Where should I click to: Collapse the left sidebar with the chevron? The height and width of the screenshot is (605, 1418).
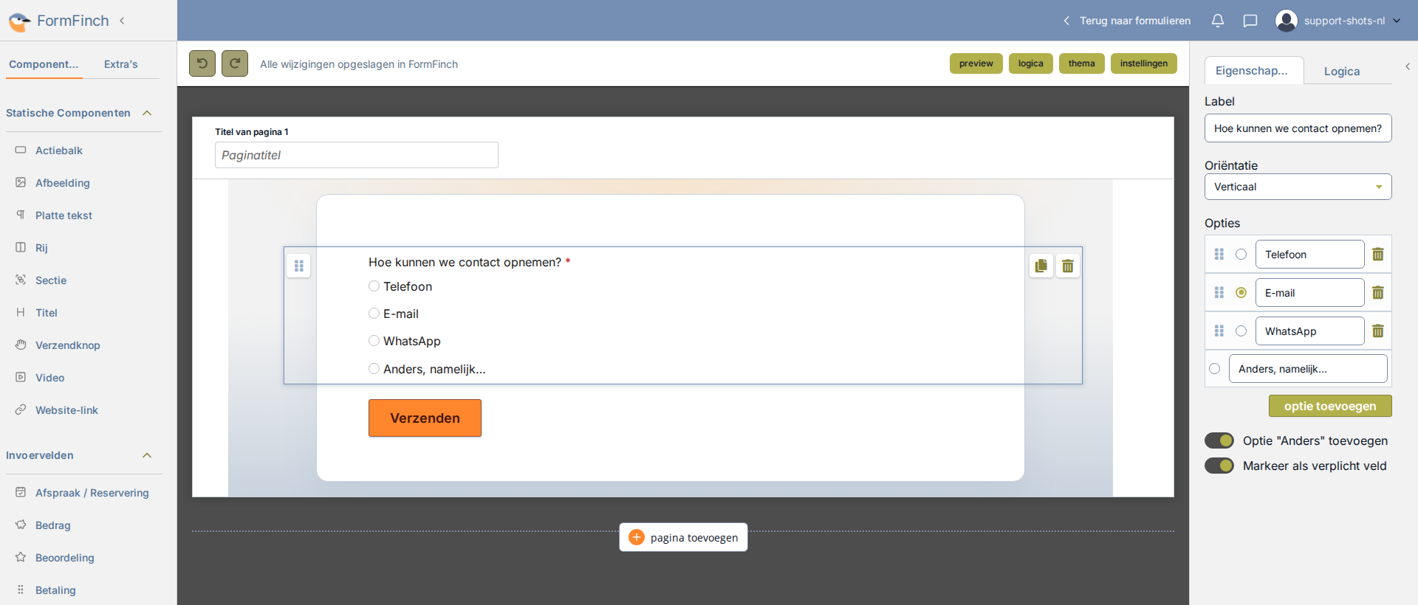click(x=122, y=21)
